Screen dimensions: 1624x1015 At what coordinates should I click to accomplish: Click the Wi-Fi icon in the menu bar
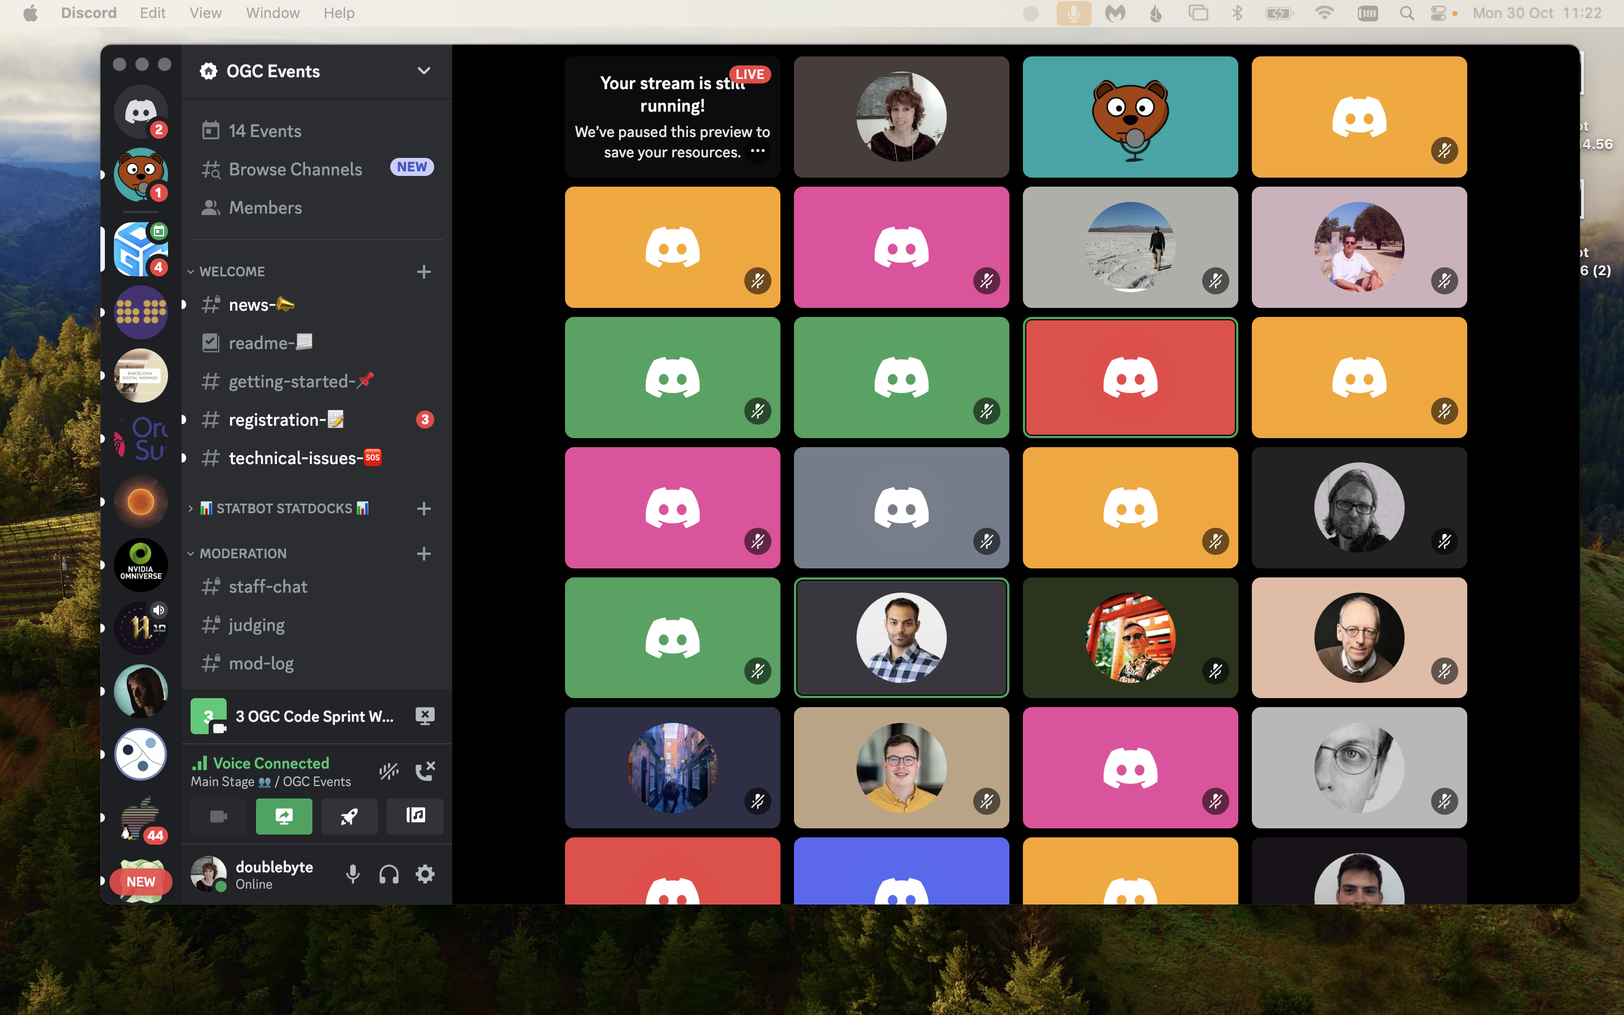1324,14
